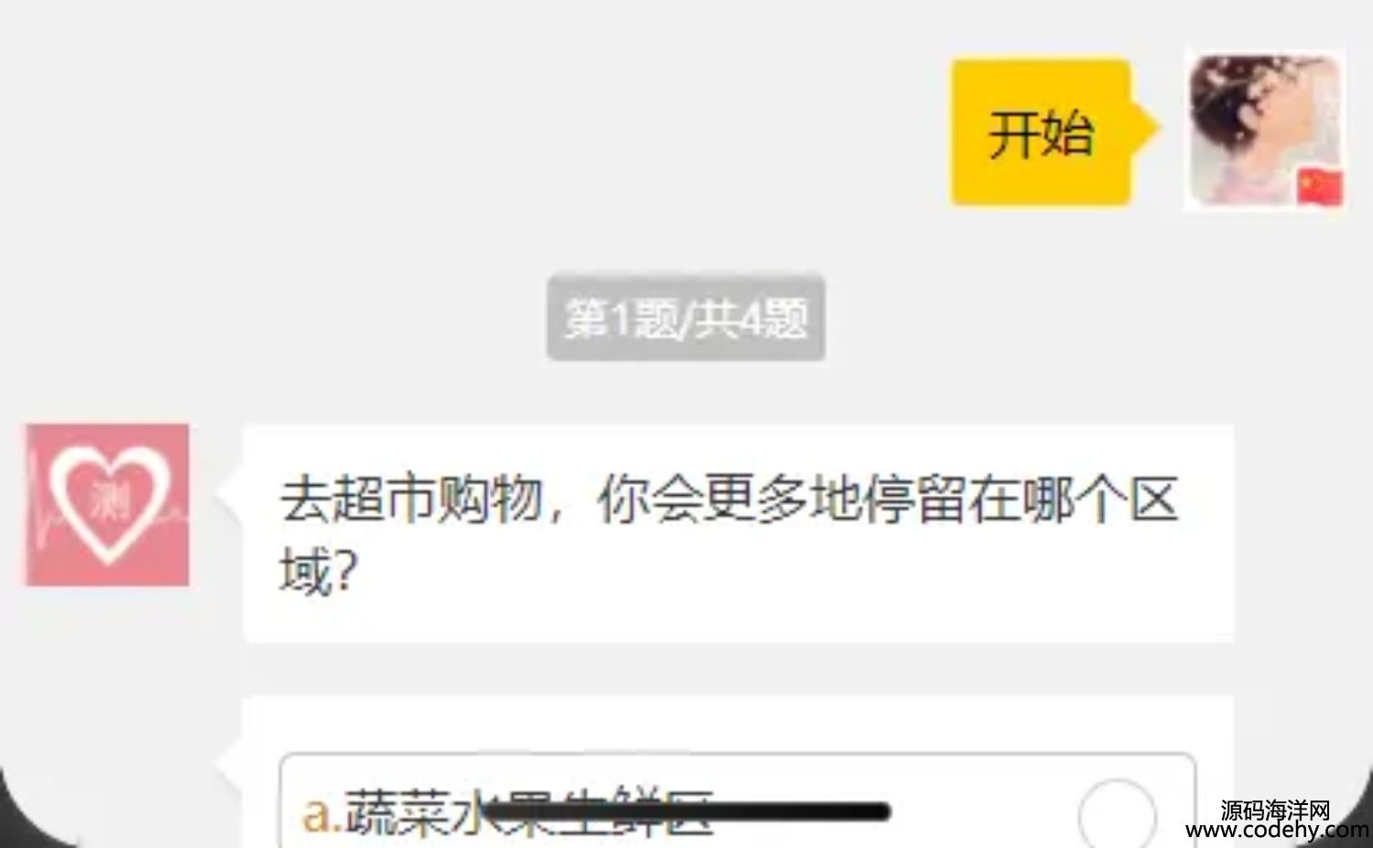Click the yellow 开始 message bubble
Screen dimensions: 1373x848
click(x=1041, y=133)
